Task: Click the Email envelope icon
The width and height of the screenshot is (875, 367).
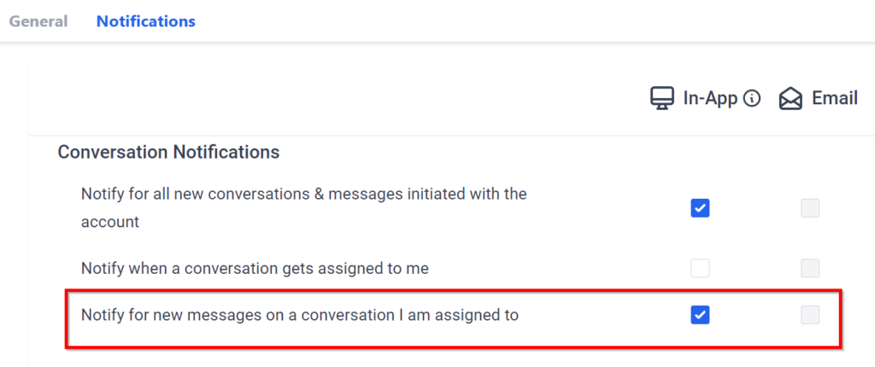Action: coord(790,100)
